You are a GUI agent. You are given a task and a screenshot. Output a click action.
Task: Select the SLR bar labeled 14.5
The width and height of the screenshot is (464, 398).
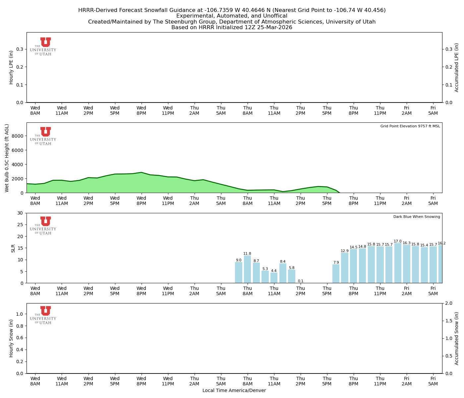(354, 266)
